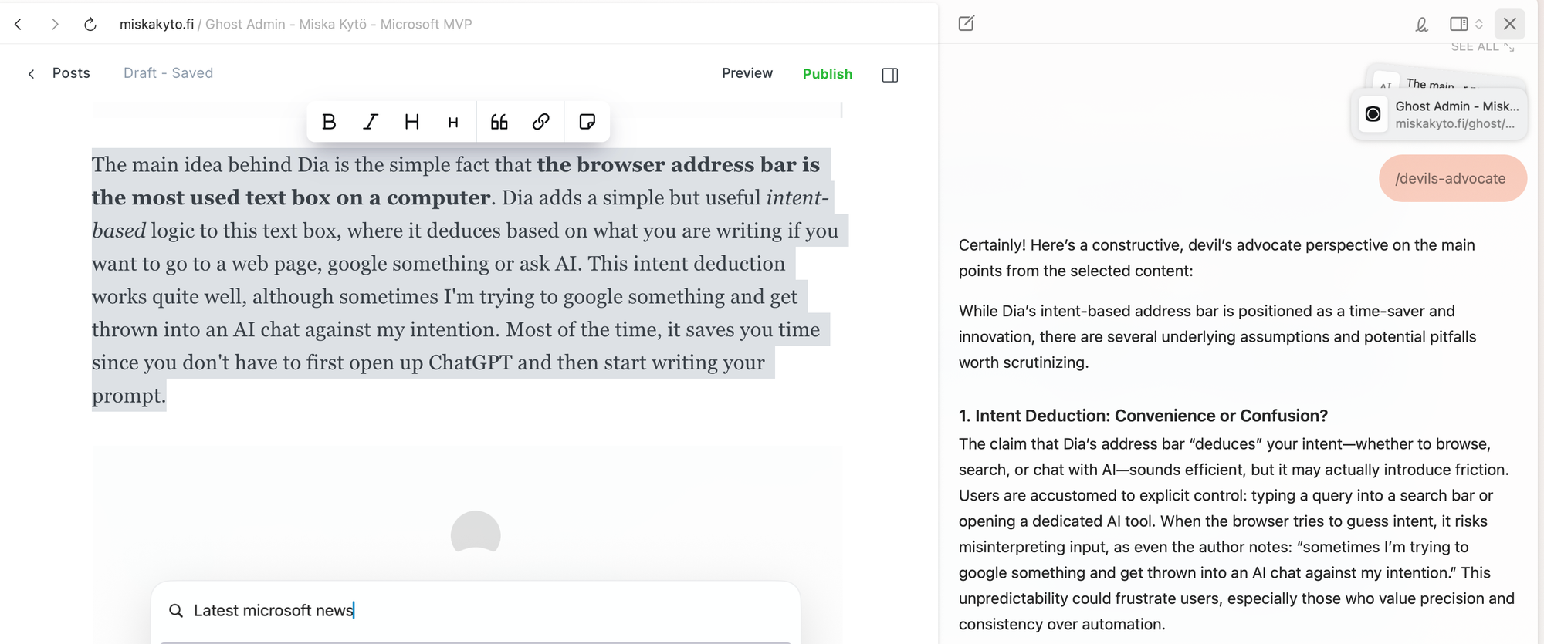Click the microphone icon in chat panel
This screenshot has height=644, width=1544.
click(1421, 25)
